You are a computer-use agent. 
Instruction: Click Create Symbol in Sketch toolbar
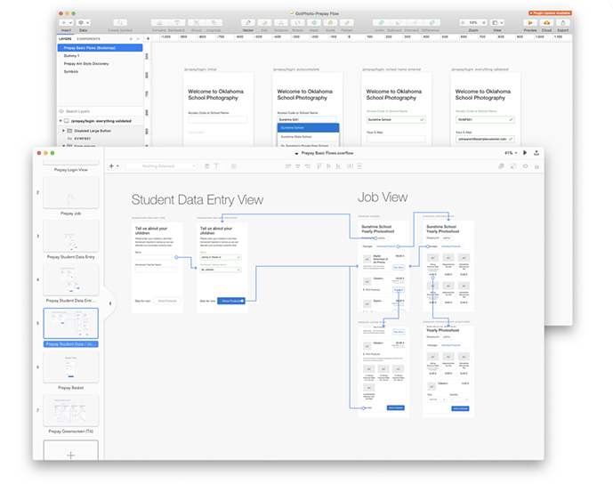(x=120, y=22)
